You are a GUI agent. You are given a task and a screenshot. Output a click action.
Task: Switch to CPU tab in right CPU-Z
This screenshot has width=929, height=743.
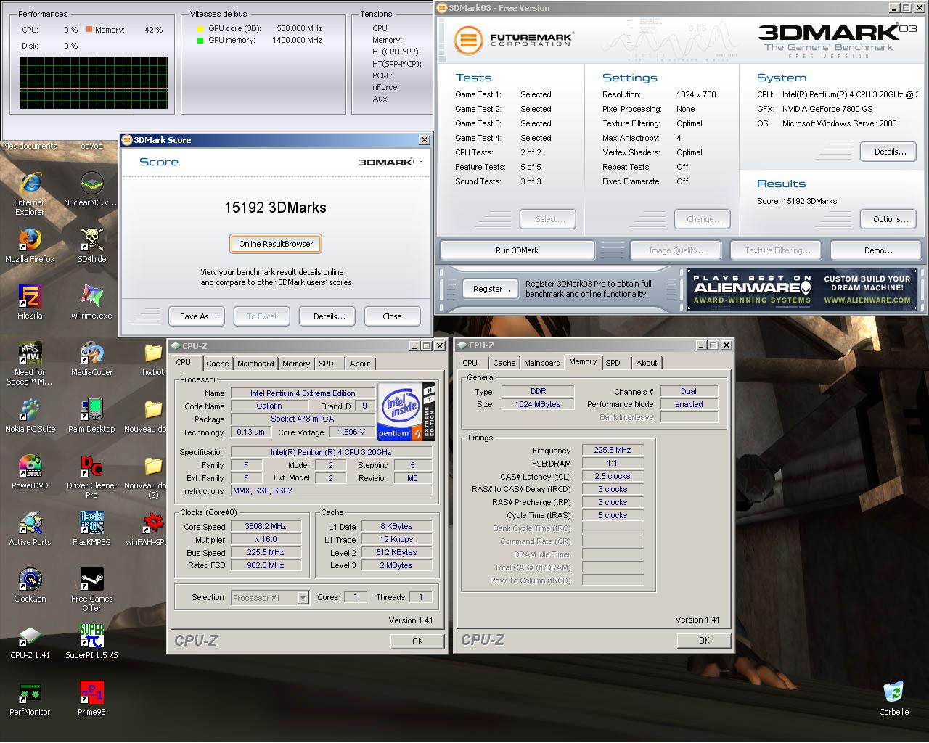pos(470,363)
